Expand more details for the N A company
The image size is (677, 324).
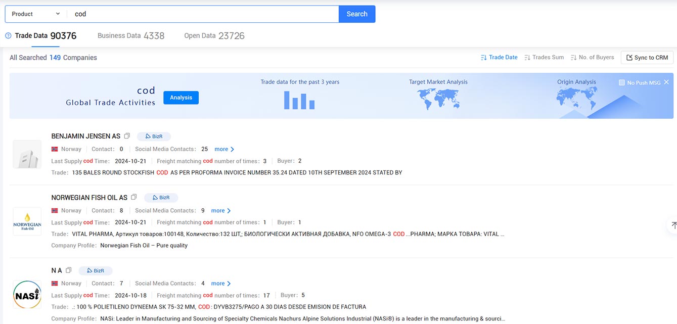[221, 284]
